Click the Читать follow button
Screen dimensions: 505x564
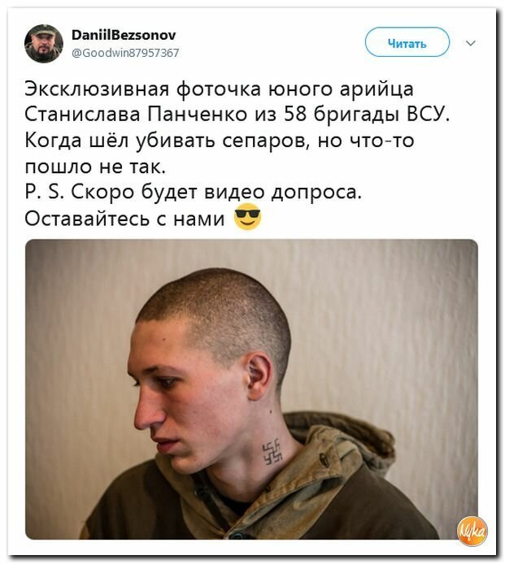click(x=407, y=42)
